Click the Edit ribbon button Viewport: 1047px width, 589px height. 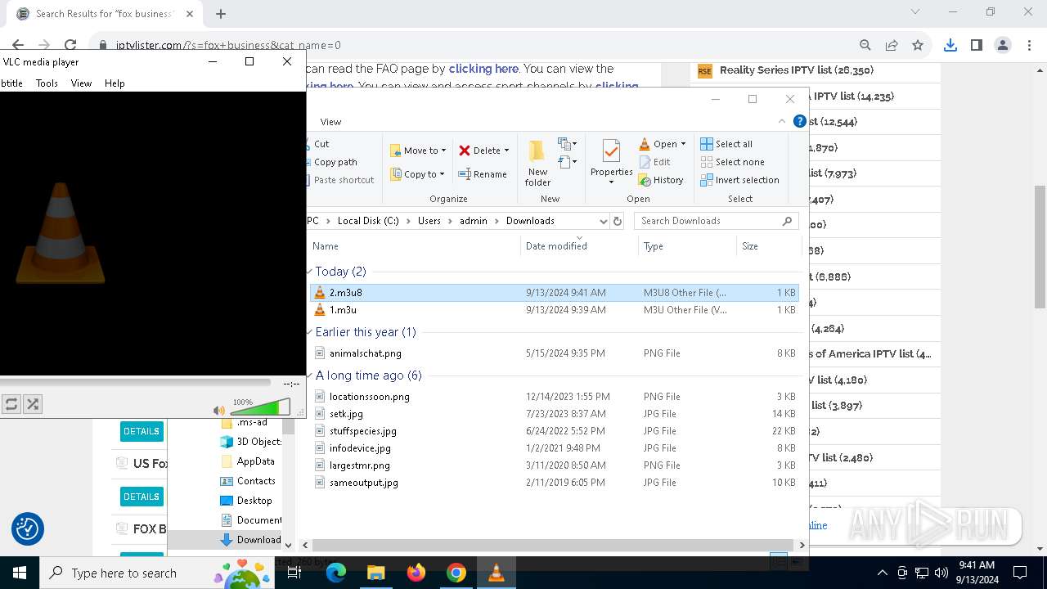click(654, 162)
